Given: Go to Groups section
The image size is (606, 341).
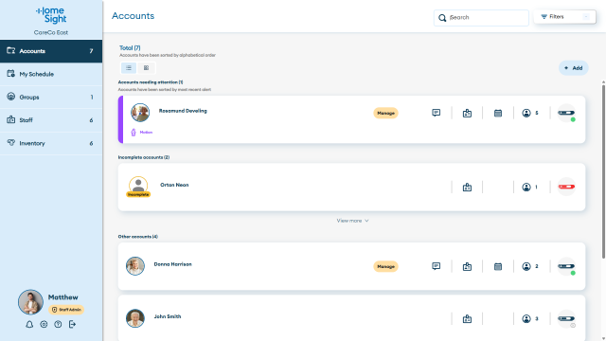Looking at the screenshot, I should pos(51,97).
